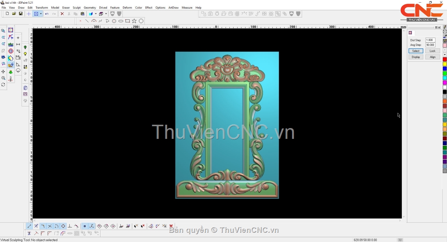Click the green bell-shaped model icon
The width and height of the screenshot is (447, 242).
point(11,72)
